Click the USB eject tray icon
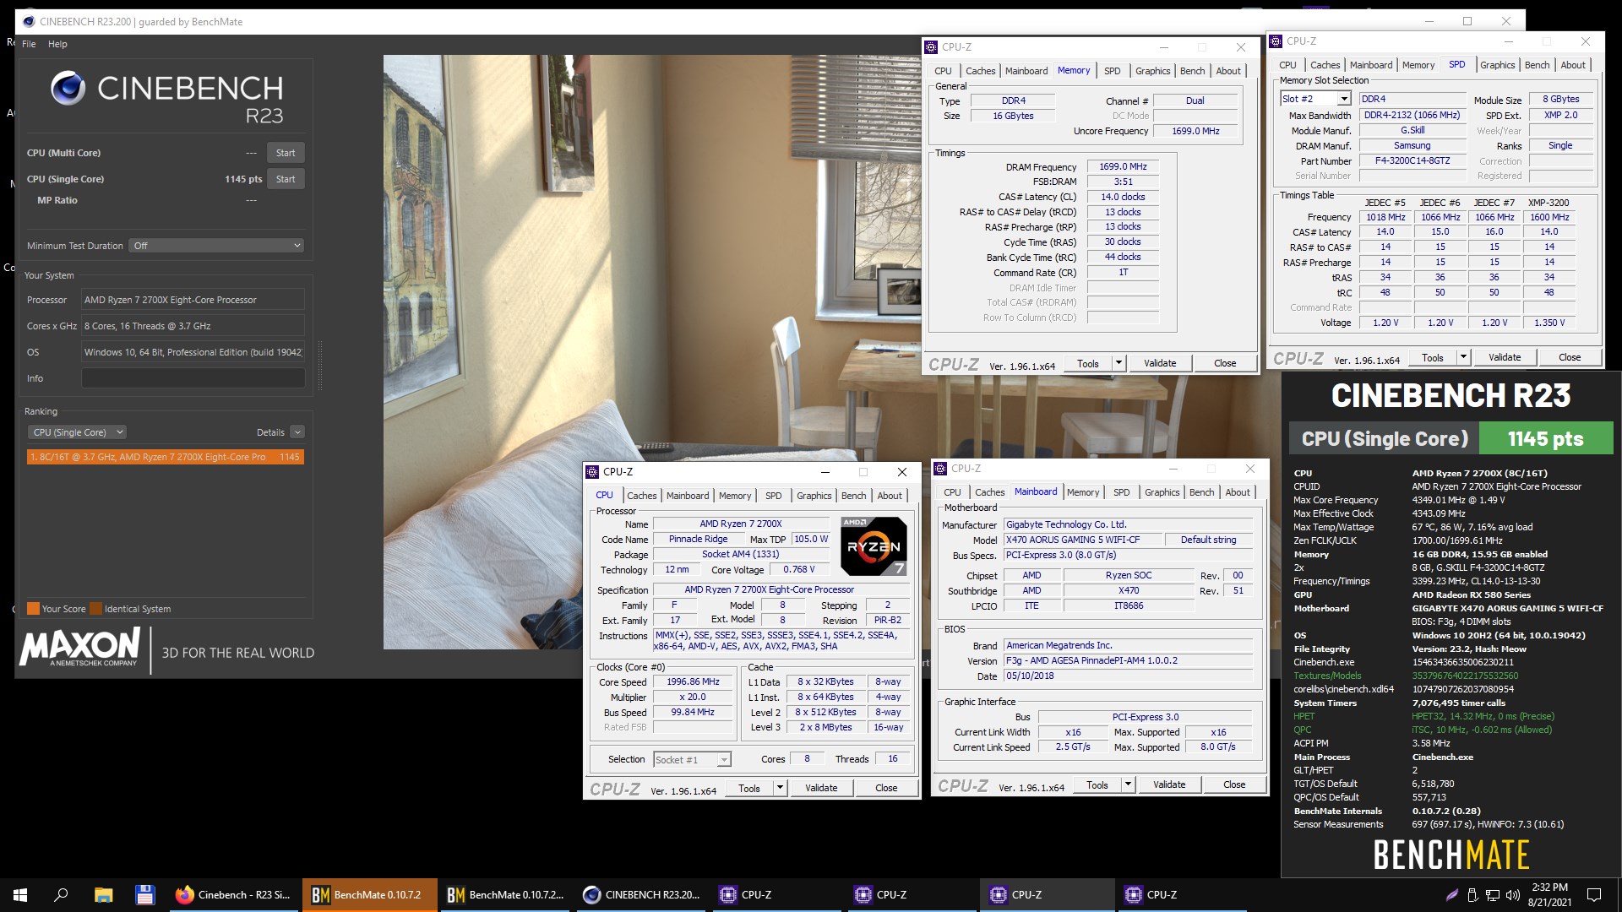Image resolution: width=1622 pixels, height=912 pixels. tap(1472, 895)
